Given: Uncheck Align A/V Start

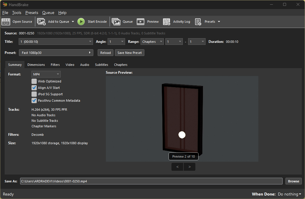Looking at the screenshot, I should (x=34, y=88).
